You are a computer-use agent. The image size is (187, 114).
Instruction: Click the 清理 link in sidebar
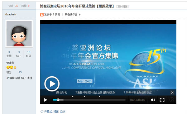pos(30,78)
